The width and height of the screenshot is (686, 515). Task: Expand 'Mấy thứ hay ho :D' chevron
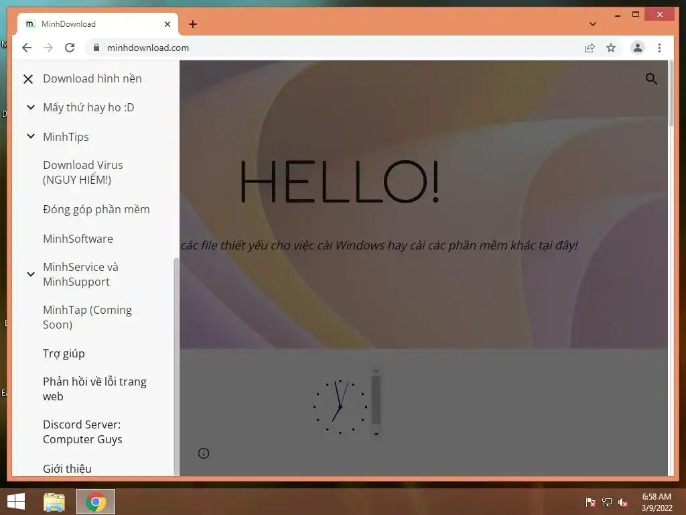point(31,107)
